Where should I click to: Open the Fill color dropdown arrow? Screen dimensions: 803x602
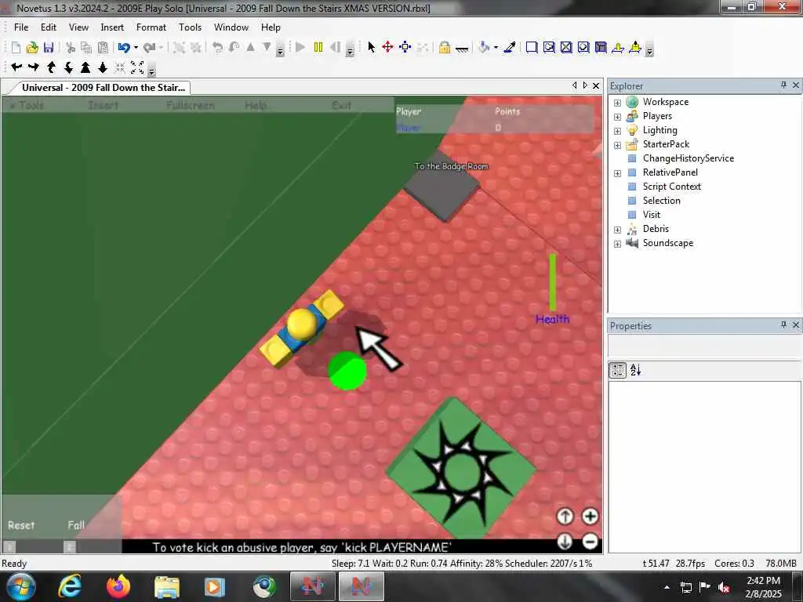[496, 48]
